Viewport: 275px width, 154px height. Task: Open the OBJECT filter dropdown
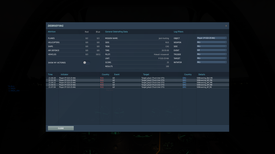(x=211, y=38)
